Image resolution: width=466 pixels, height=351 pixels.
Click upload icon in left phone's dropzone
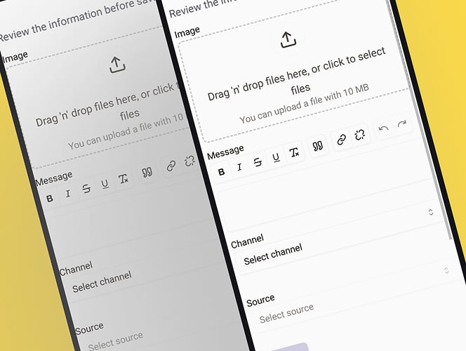117,65
